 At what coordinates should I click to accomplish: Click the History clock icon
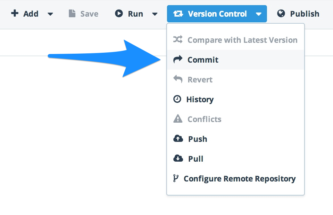point(177,99)
